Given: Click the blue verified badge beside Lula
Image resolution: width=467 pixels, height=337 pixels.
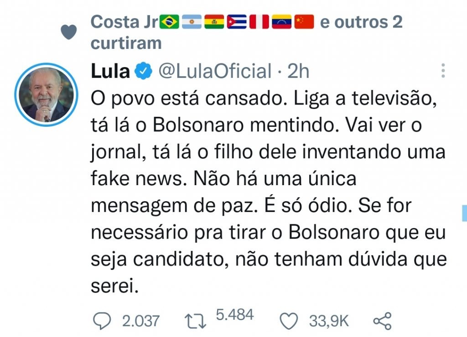Looking at the screenshot, I should click(x=145, y=71).
